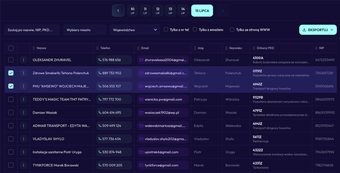Click drag handle icon of Nazwa column
The image size is (340, 173).
coord(34,48)
